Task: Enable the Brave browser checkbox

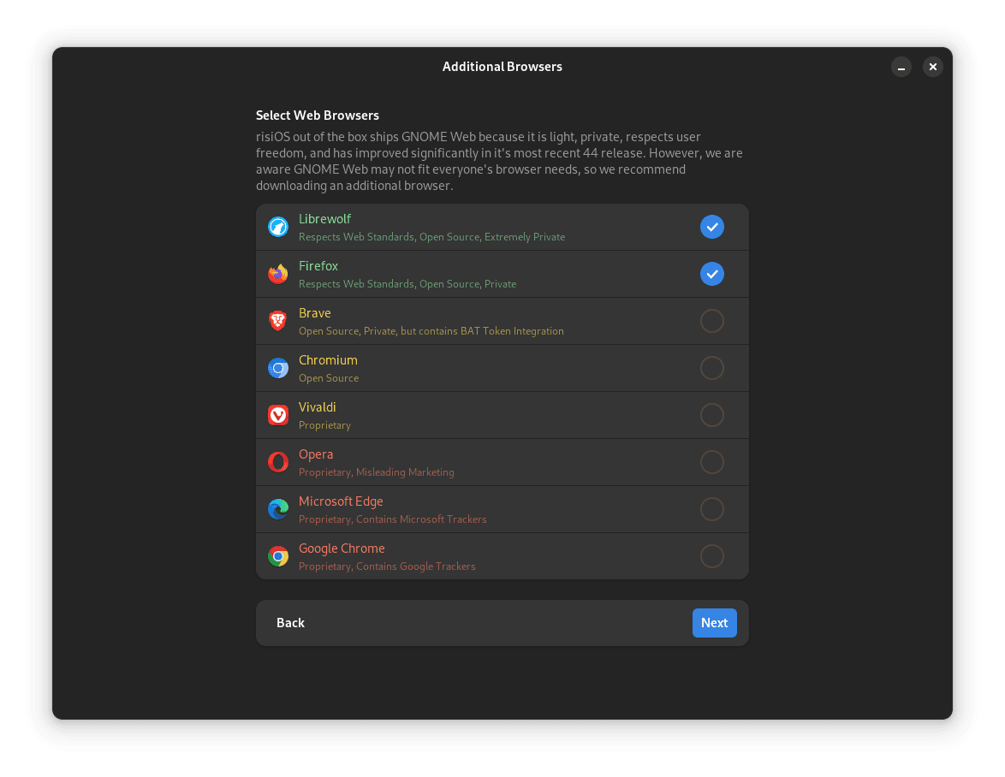Action: (x=712, y=321)
